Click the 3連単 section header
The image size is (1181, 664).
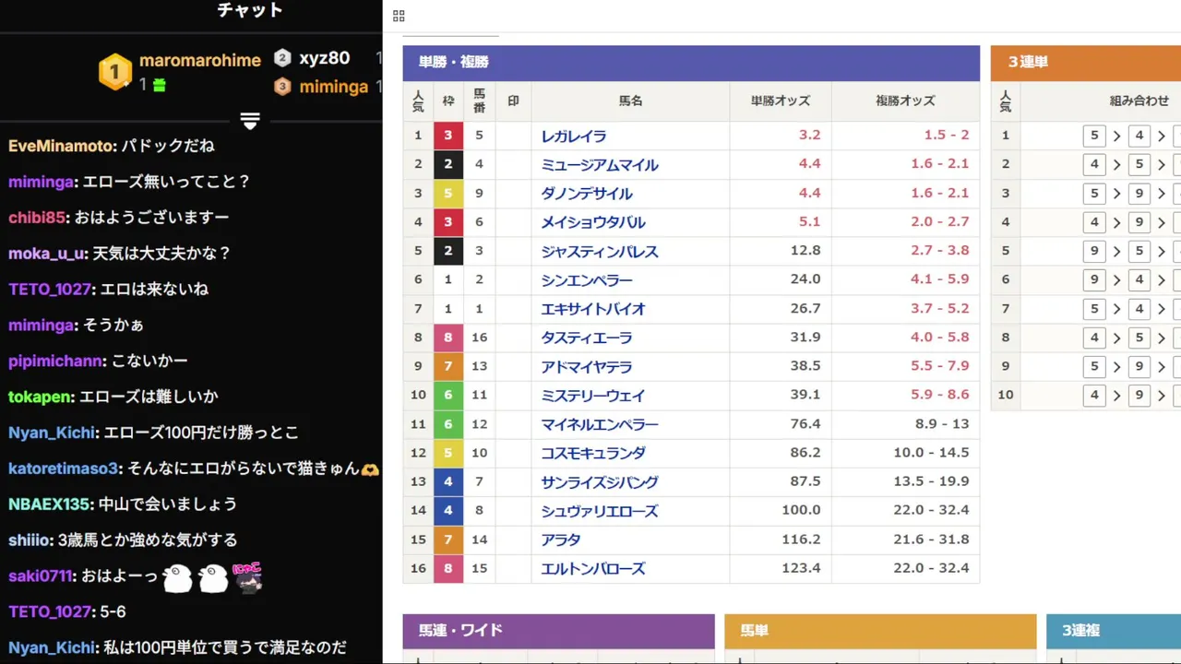click(x=1086, y=63)
